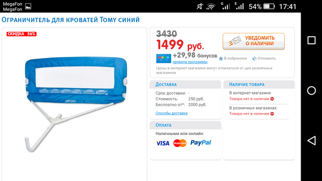This screenshot has width=322, height=181.
Task: Select the MasterCard payment logo
Action: pos(180,143)
